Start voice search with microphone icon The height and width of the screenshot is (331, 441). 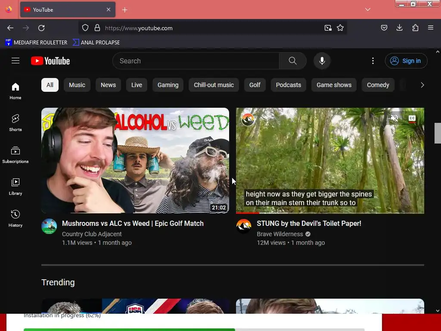coord(322,61)
